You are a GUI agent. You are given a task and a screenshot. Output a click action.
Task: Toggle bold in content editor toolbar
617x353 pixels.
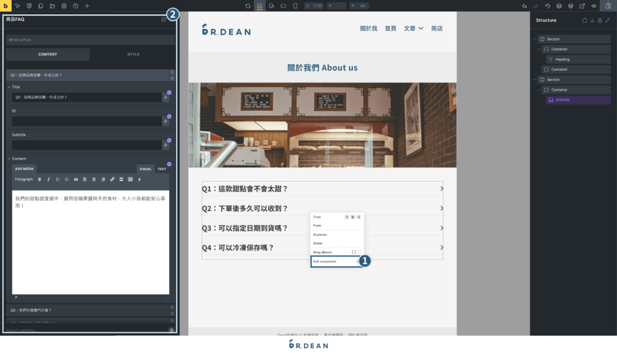[39, 179]
